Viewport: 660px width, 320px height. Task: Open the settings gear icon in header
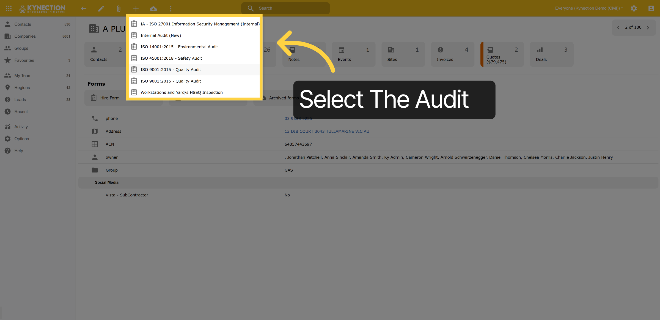tap(634, 8)
